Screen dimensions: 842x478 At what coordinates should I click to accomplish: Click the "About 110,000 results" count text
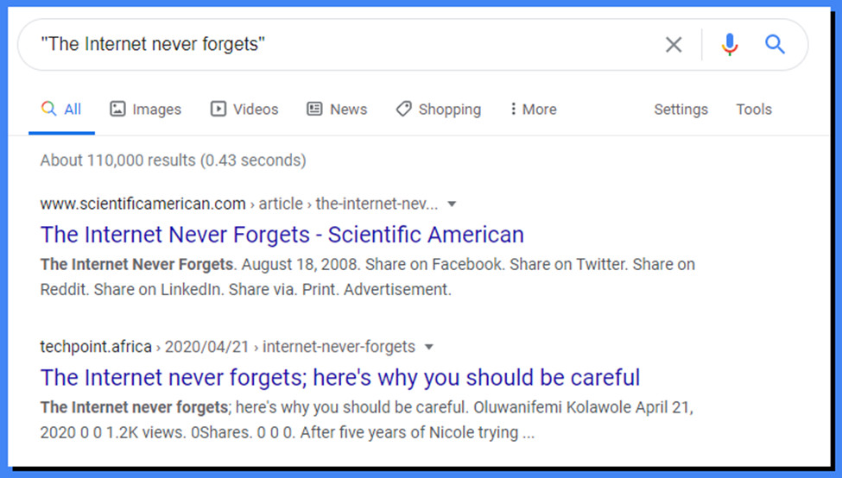point(173,160)
